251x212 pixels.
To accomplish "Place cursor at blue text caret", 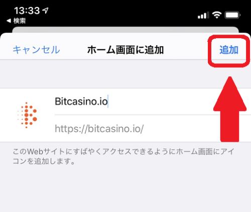I will click(108, 101).
